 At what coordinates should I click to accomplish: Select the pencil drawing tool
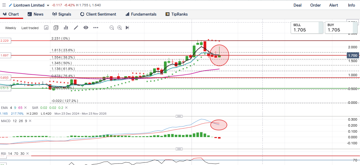tap(76, 28)
